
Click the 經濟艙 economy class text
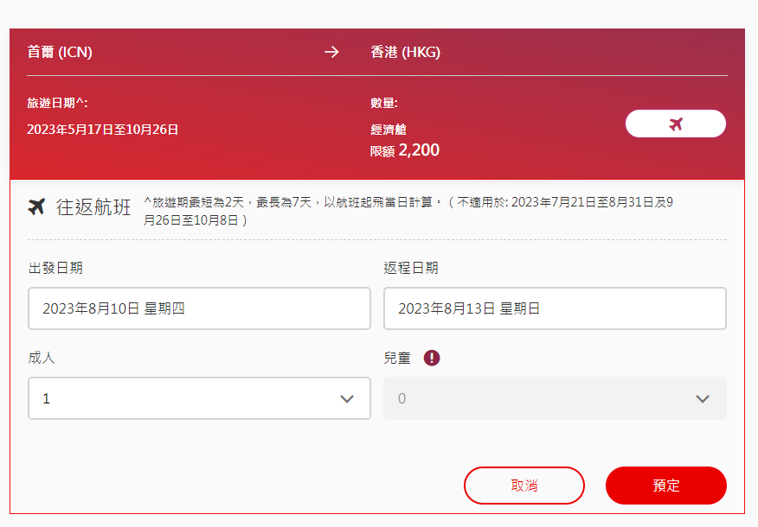pyautogui.click(x=389, y=130)
